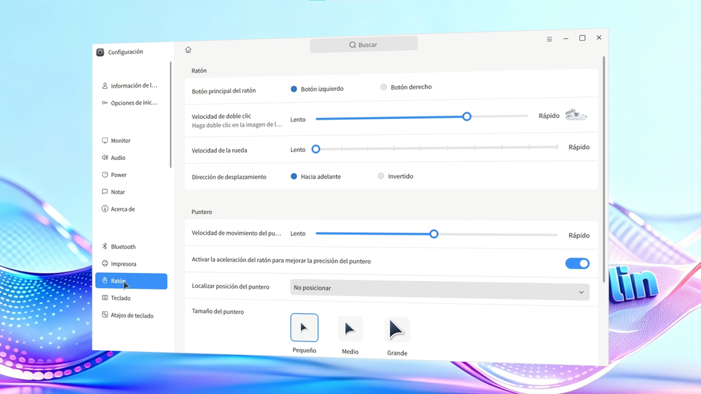Maximize the Configuración window

click(x=582, y=38)
